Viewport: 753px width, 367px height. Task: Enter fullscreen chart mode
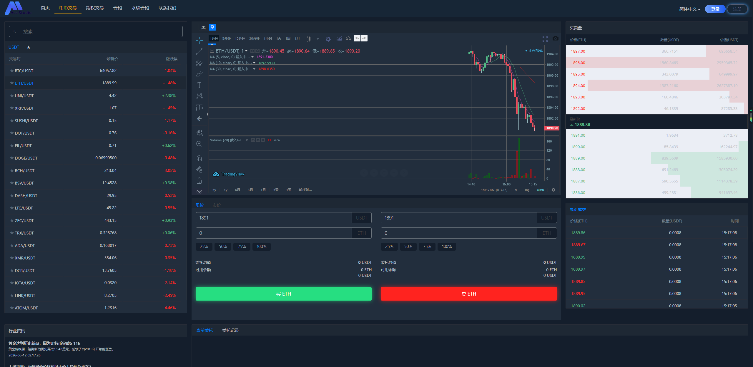coord(545,39)
